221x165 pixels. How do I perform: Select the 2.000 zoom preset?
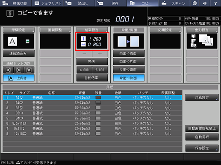(x=100, y=70)
